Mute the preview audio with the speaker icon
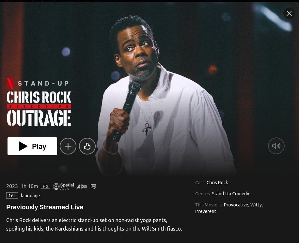 276,146
